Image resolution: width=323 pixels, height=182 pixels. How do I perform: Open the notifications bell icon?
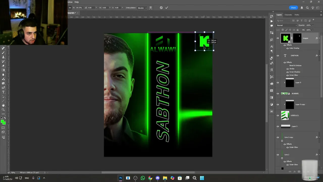pos(302,8)
